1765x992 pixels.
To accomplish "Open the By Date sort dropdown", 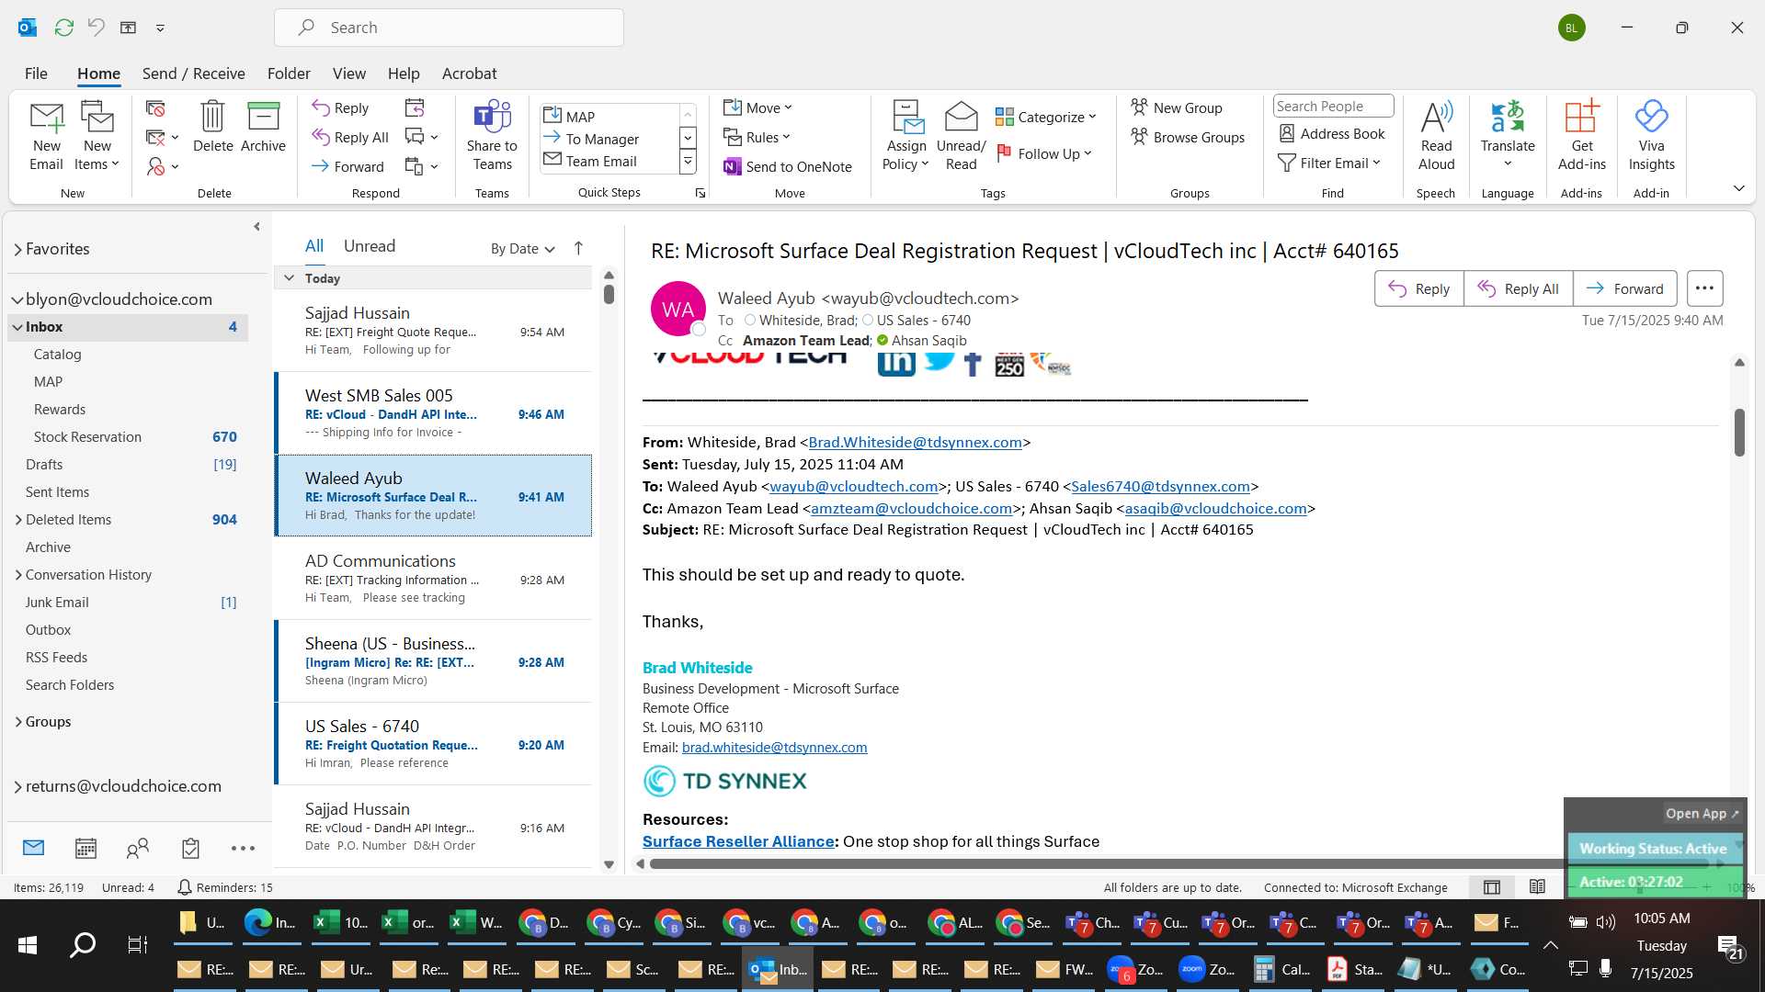I will pos(522,248).
